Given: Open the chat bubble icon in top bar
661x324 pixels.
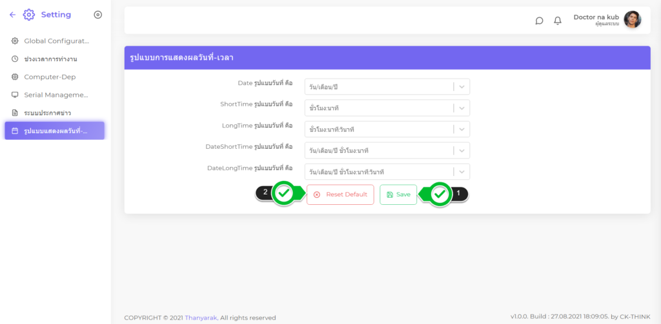Looking at the screenshot, I should 539,21.
